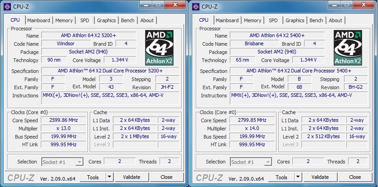378x187 pixels.
Task: Click Ver. 2.09.0.x64 text in left window
Action: [x=58, y=179]
